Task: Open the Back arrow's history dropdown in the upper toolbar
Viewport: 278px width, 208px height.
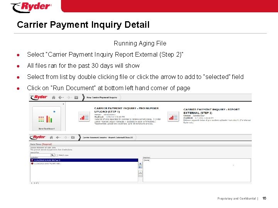Action: click(x=63, y=97)
